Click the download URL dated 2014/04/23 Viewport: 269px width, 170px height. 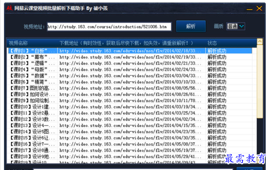point(130,132)
